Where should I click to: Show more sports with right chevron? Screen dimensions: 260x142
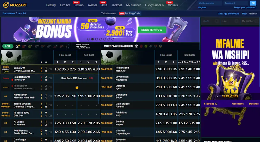[x=69, y=48]
